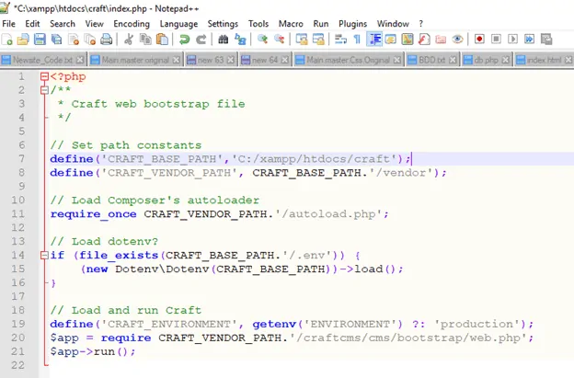Image resolution: width=574 pixels, height=378 pixels.
Task: Close the new 64 tab
Action: pos(285,60)
